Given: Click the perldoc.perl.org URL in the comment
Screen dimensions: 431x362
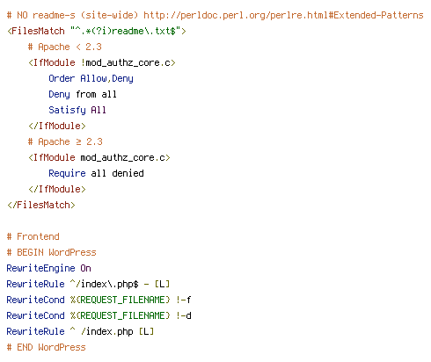Looking at the screenshot, I should [x=283, y=15].
